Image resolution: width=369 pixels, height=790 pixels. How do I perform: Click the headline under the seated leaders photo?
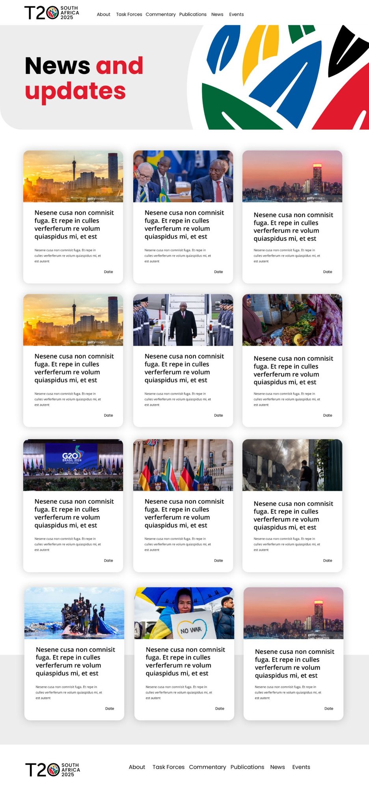pos(184,225)
